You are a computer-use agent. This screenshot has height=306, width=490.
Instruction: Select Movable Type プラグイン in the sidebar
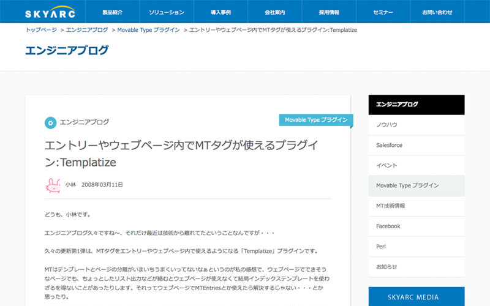[x=417, y=186]
